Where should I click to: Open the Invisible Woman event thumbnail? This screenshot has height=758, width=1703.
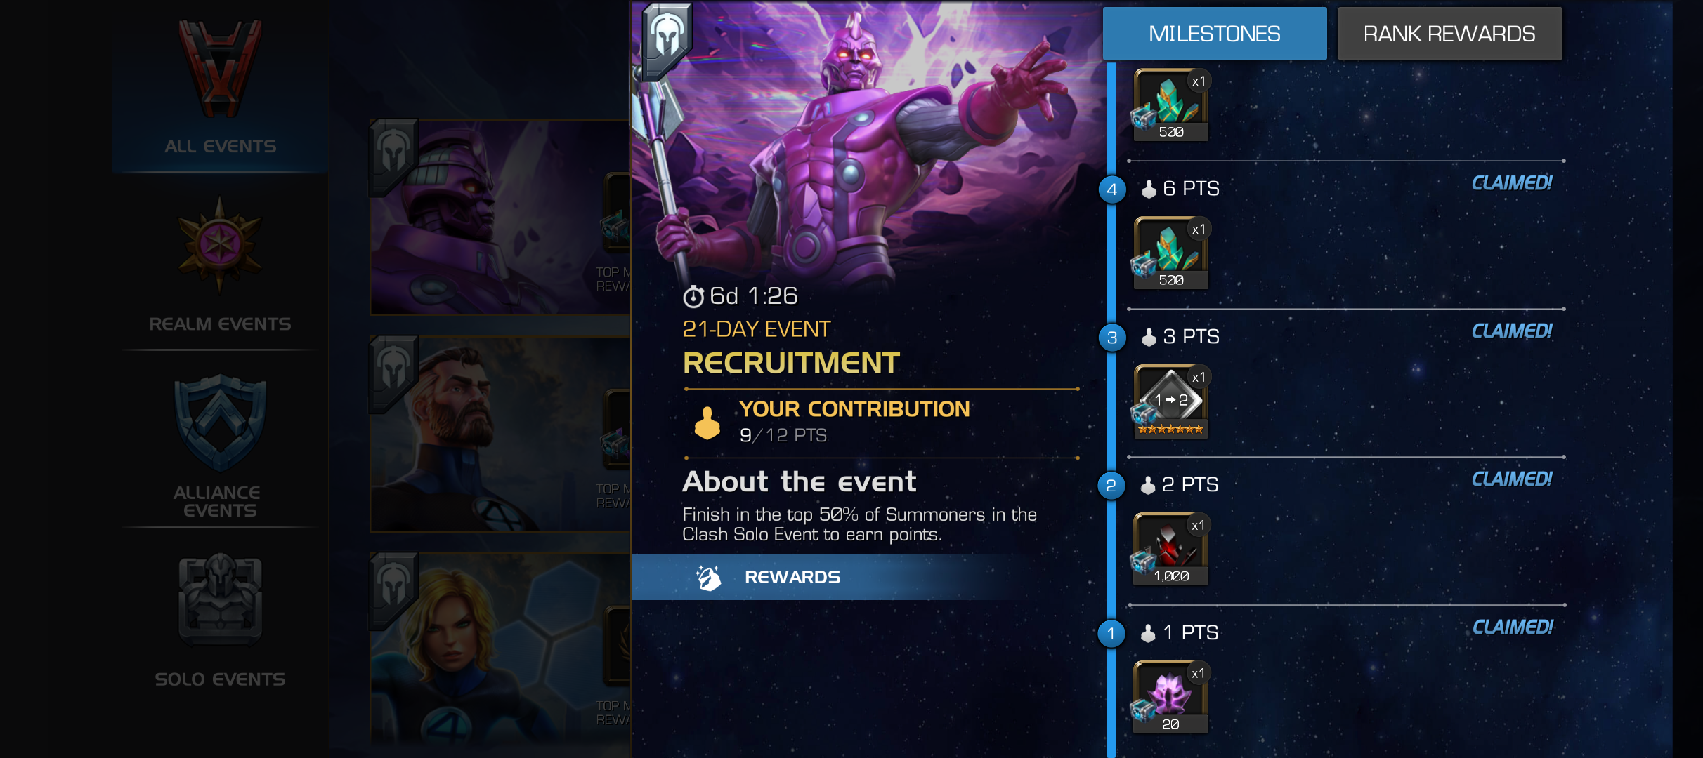click(500, 649)
